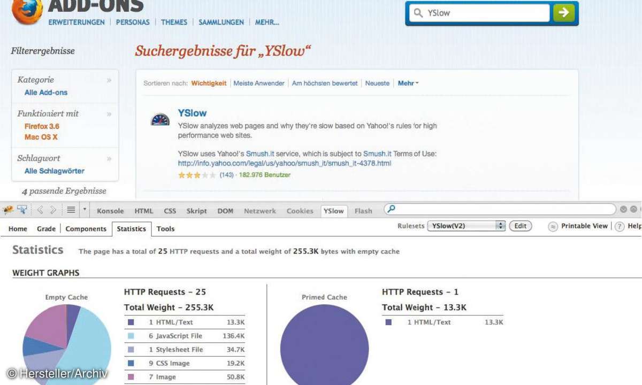Viewport: 642px width, 385px height.
Task: Activate the Firebug element inspector icon
Action: coord(22,210)
